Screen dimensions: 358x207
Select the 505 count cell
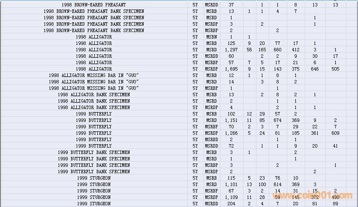(335, 69)
